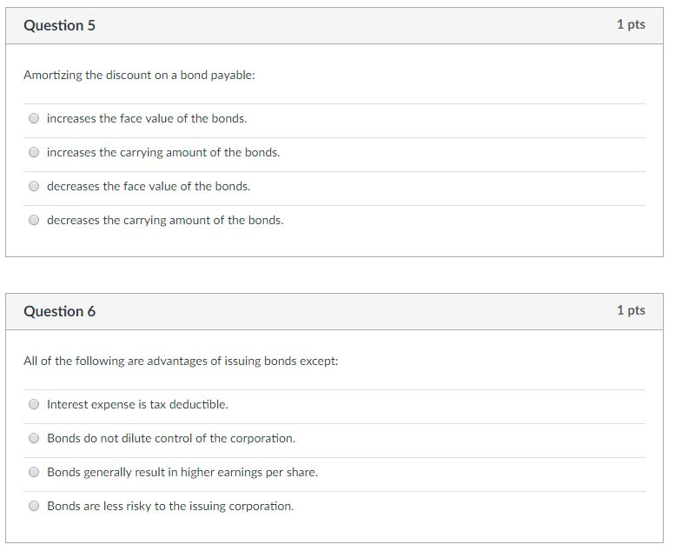Click the "higher earnings per share" answer label
Viewport: 675px width, 551px height.
pyautogui.click(x=182, y=472)
